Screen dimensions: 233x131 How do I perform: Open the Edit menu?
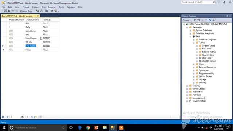point(10,7)
